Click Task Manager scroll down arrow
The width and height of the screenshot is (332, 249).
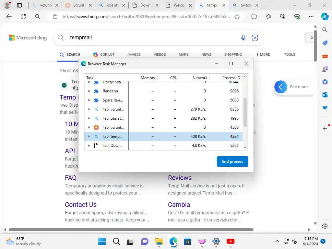click(245, 148)
